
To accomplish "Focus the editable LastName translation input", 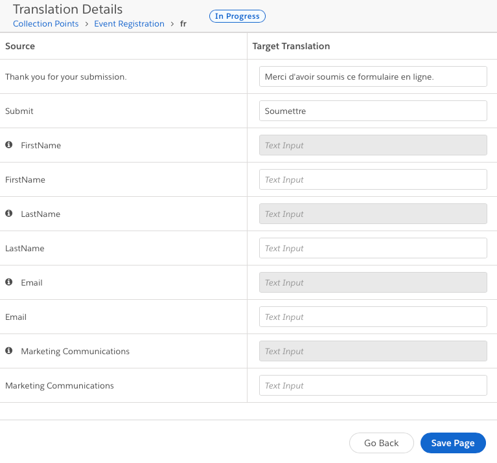I will (x=373, y=248).
